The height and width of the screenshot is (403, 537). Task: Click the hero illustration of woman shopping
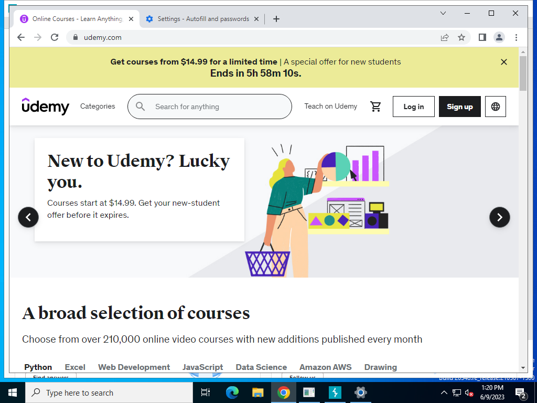tap(317, 210)
